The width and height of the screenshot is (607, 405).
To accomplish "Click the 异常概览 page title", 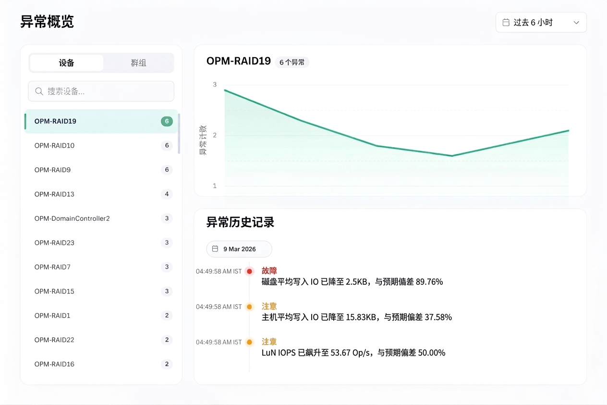I will 47,22.
